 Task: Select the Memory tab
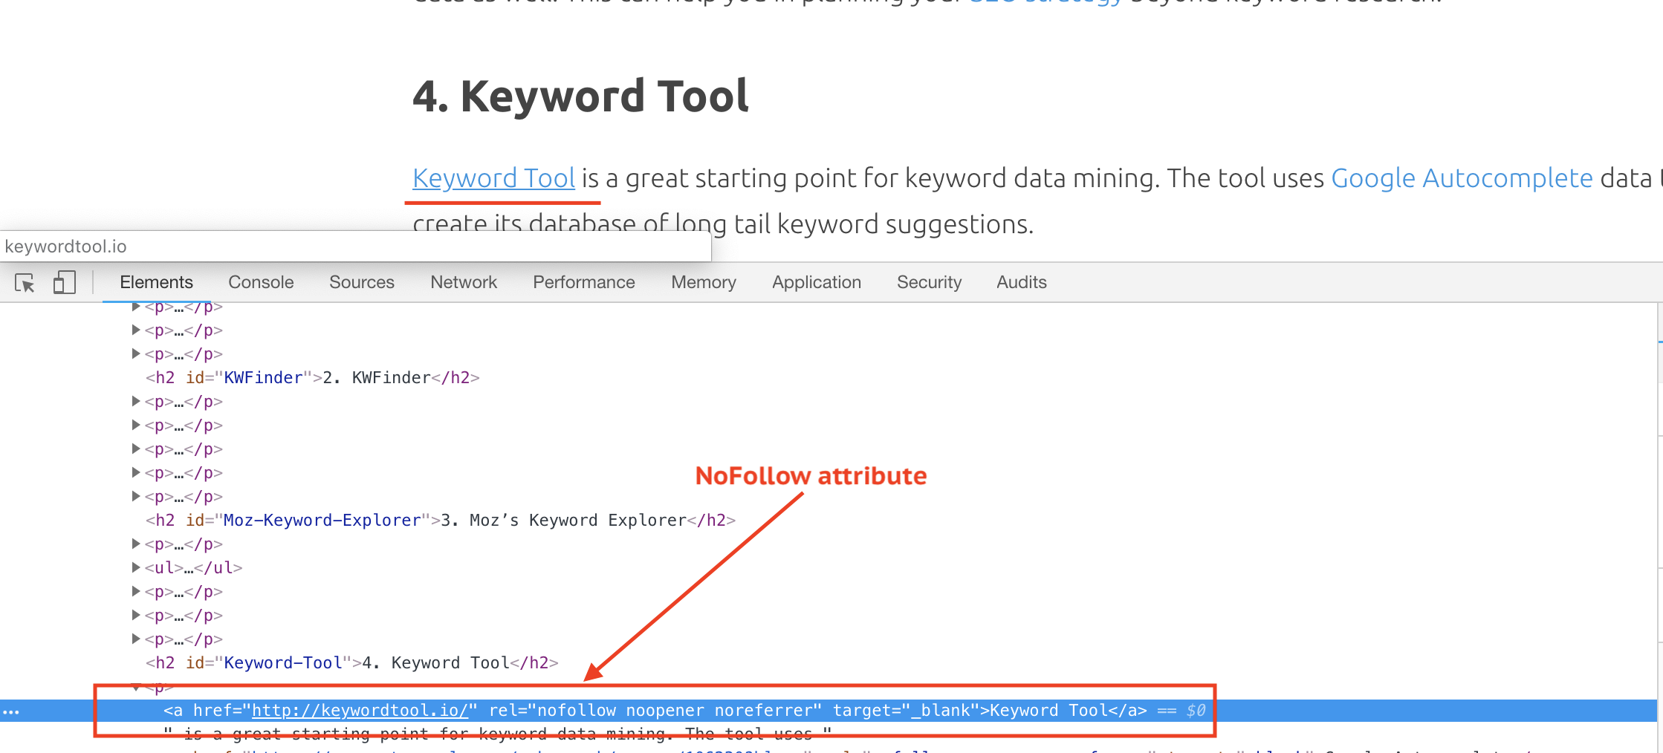coord(704,282)
